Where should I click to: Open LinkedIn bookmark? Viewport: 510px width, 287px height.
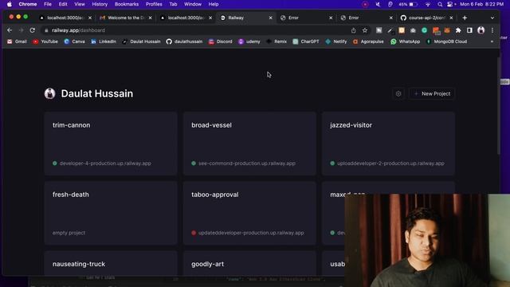pyautogui.click(x=104, y=41)
